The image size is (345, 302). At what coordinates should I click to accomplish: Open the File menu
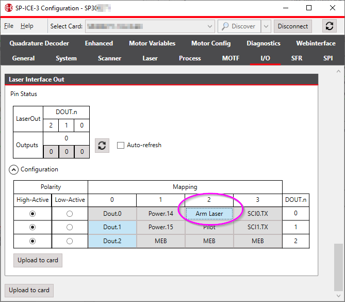(9, 26)
